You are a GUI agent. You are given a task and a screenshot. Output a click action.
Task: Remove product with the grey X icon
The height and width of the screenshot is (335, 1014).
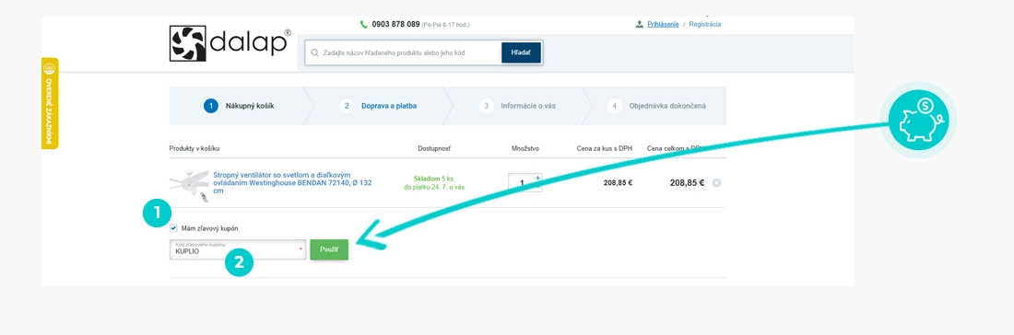pos(716,182)
